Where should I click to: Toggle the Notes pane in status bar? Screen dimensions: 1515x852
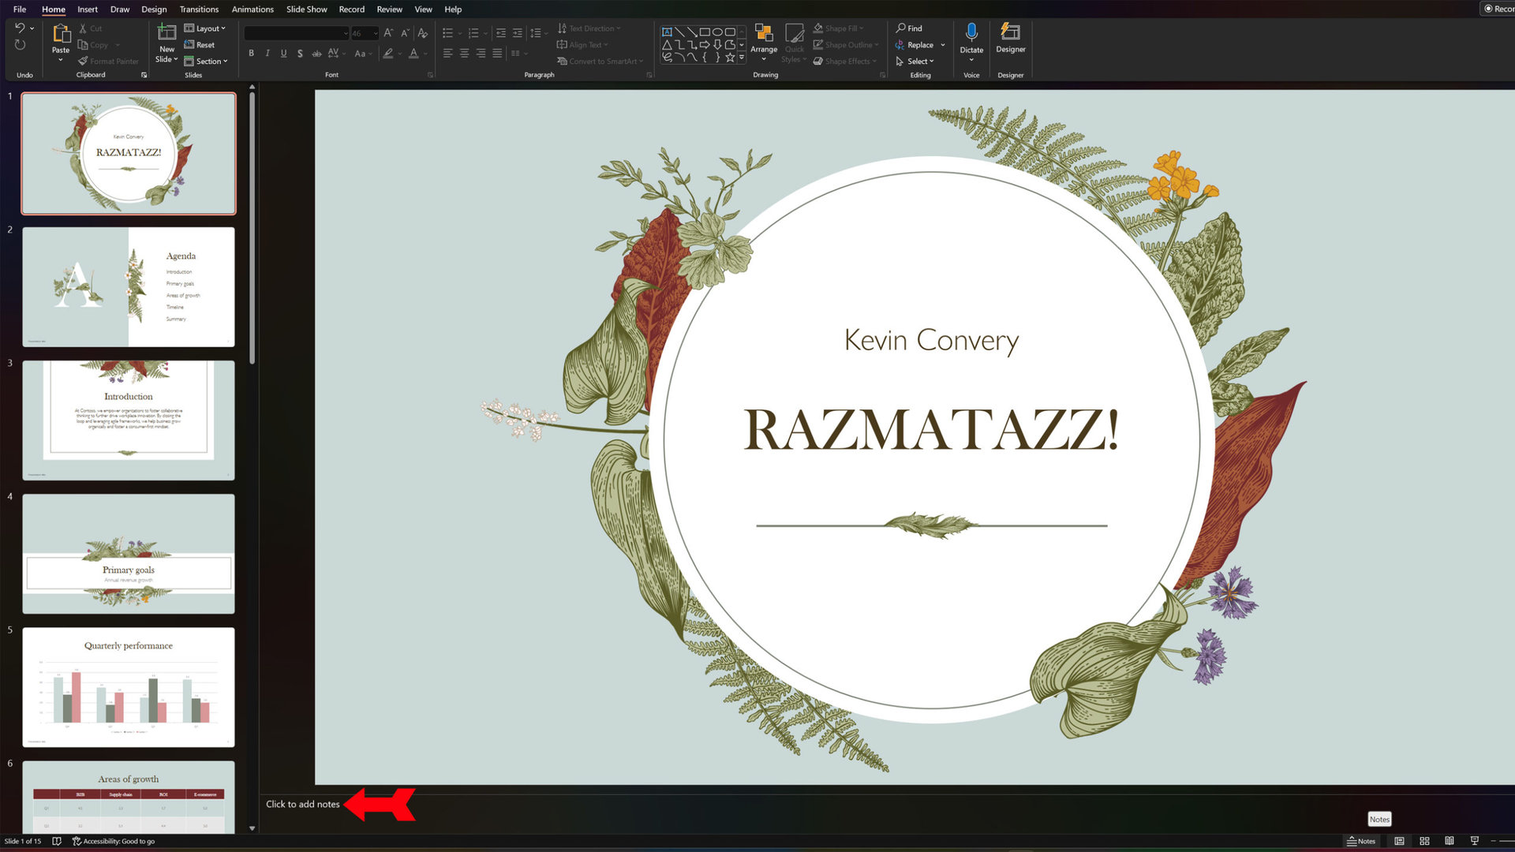(1361, 841)
